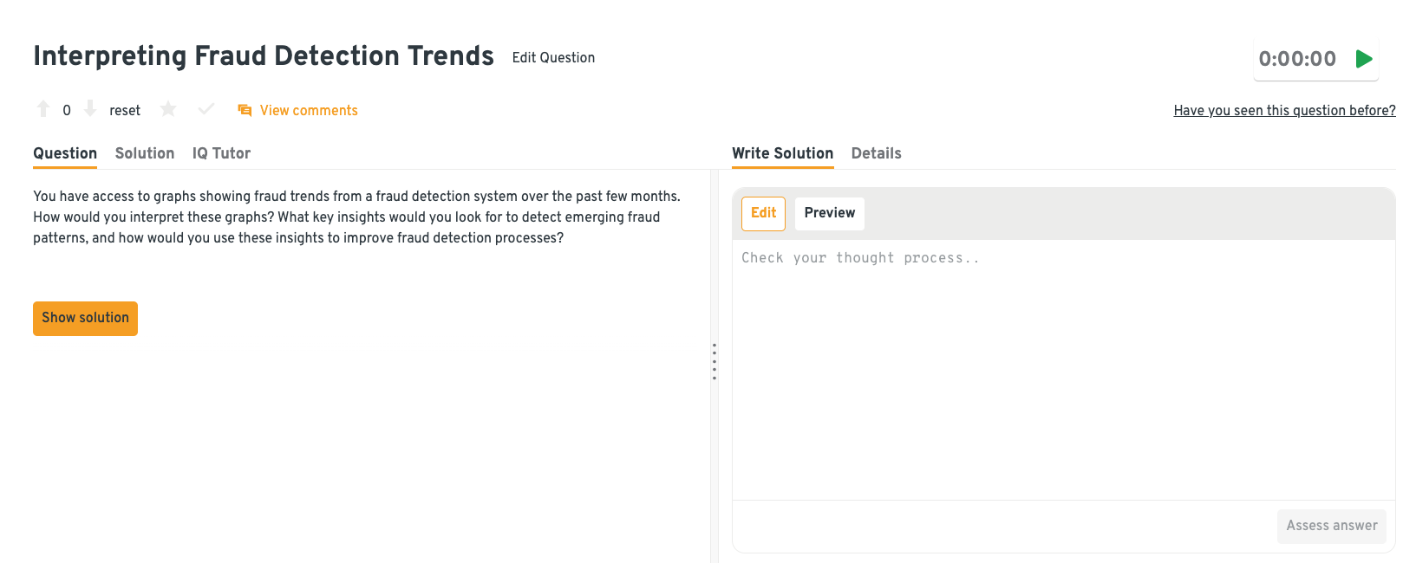Image resolution: width=1416 pixels, height=563 pixels.
Task: Open View comments link
Action: pos(309,111)
